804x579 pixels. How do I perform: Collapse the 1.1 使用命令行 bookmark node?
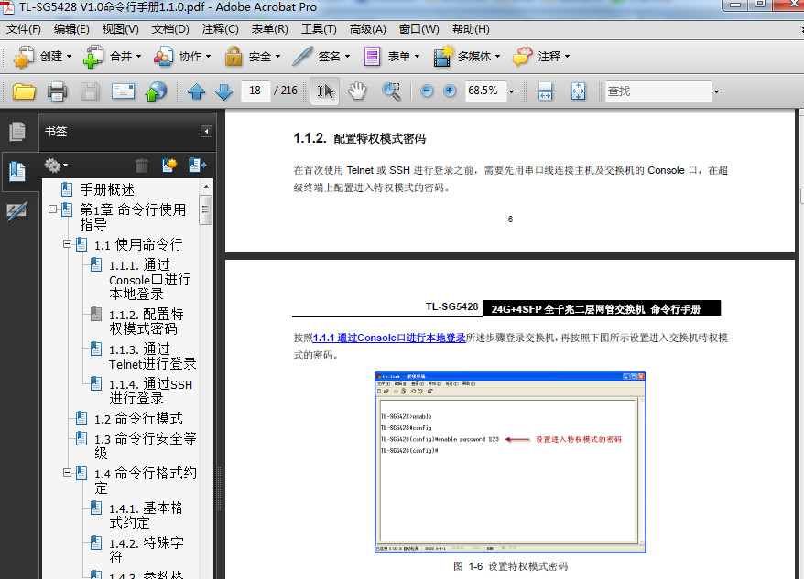67,244
